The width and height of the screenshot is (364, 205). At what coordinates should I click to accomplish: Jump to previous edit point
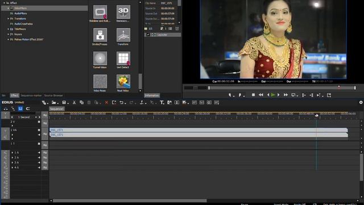tap(303, 95)
